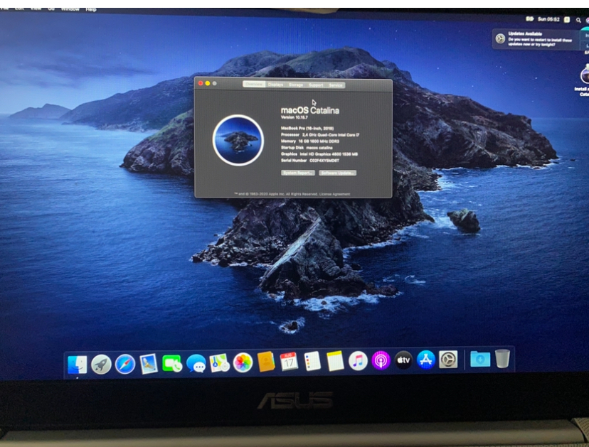Image resolution: width=589 pixels, height=447 pixels.
Task: Click the Memory 16 GB line
Action: pyautogui.click(x=310, y=141)
